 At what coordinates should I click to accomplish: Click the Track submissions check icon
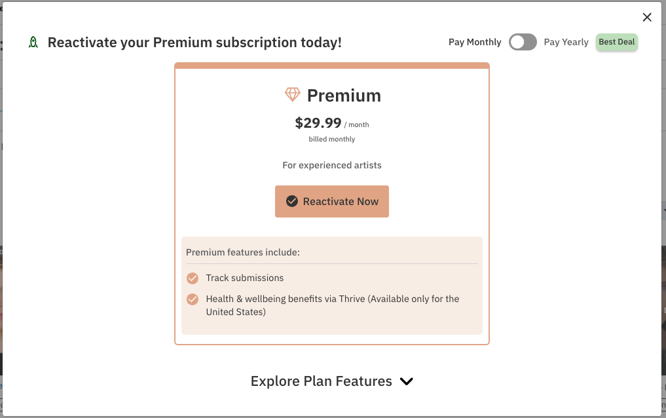193,278
